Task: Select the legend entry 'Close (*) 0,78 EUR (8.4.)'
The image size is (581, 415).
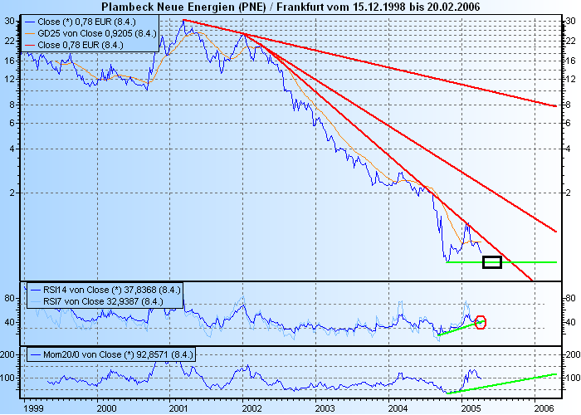Action: [86, 22]
